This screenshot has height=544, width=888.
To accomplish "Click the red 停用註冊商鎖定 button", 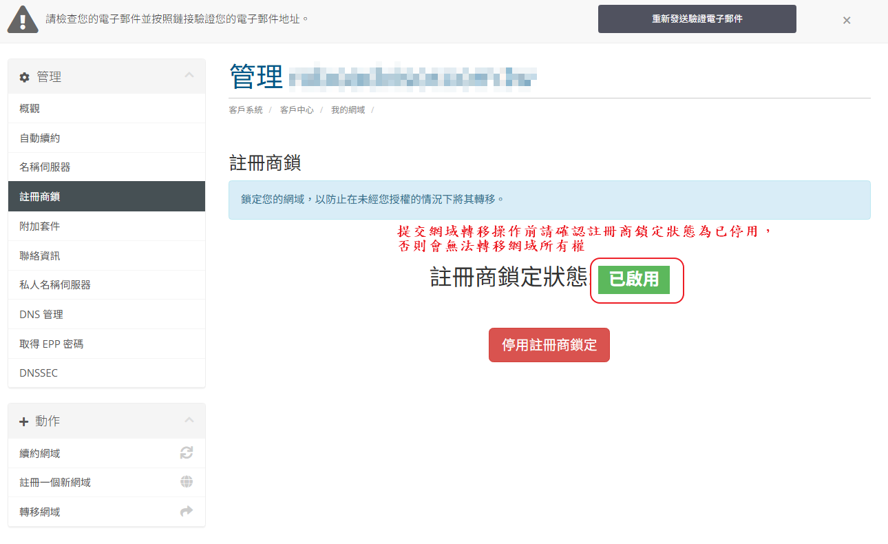I will 549,345.
